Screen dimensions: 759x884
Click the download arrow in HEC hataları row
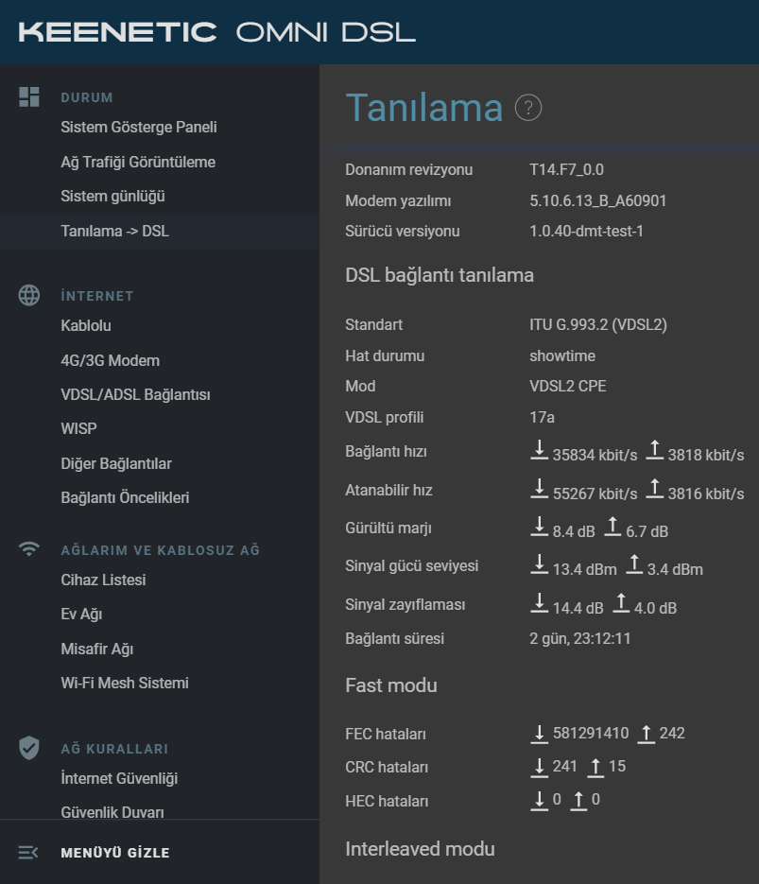coord(540,801)
